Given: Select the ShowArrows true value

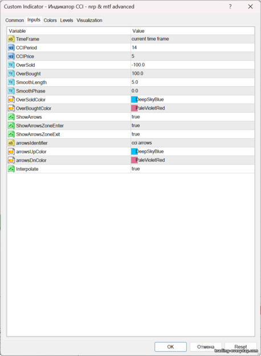Looking at the screenshot, I should pyautogui.click(x=136, y=117).
